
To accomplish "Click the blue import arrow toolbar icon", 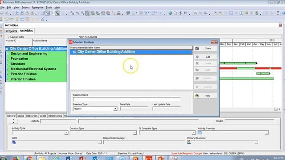I will click(16, 13).
